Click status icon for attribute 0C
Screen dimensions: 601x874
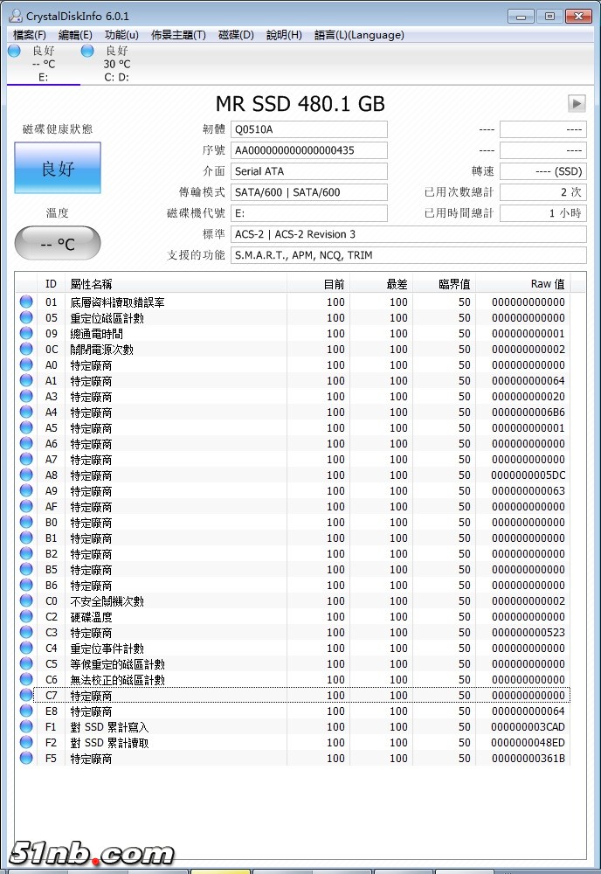[x=26, y=349]
